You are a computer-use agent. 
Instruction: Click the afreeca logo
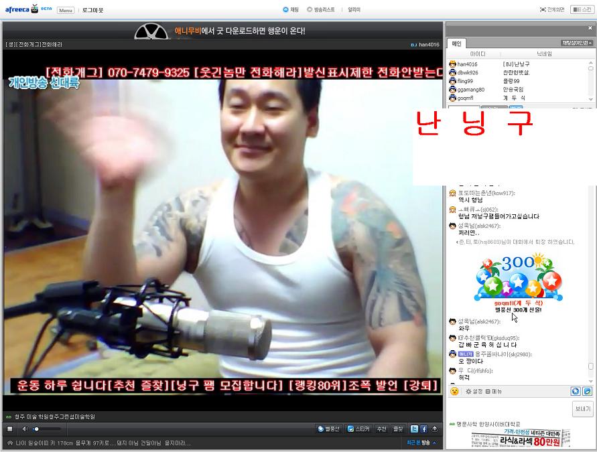tap(22, 9)
